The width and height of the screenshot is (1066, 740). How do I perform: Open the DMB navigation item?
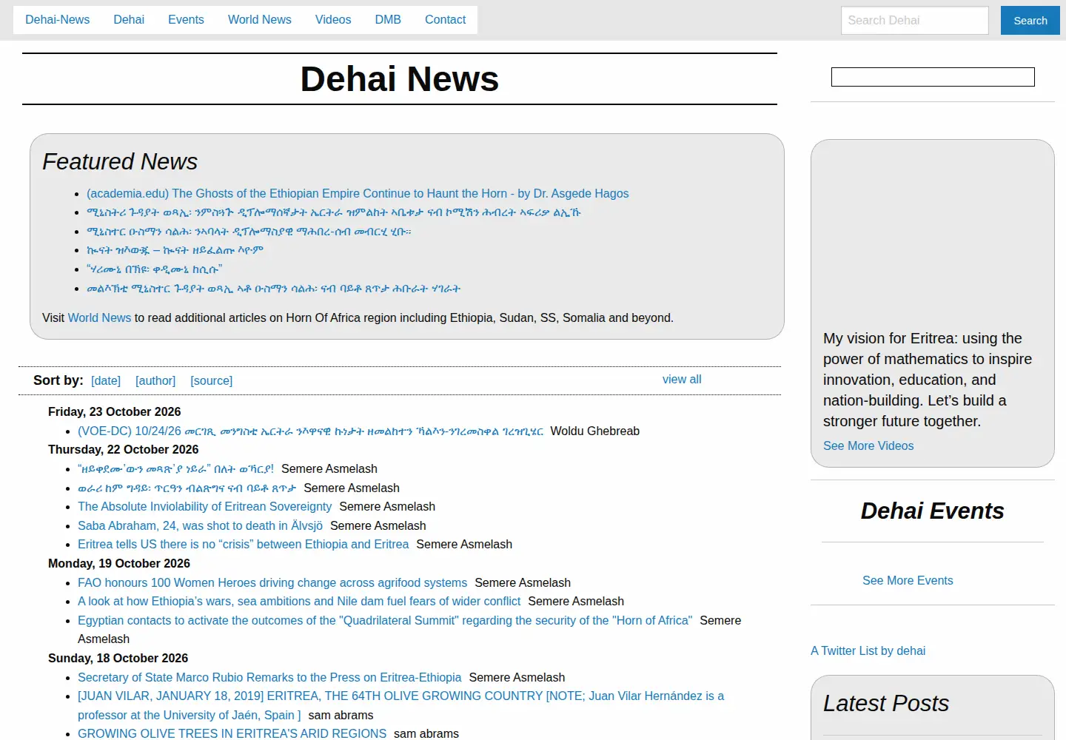click(388, 20)
